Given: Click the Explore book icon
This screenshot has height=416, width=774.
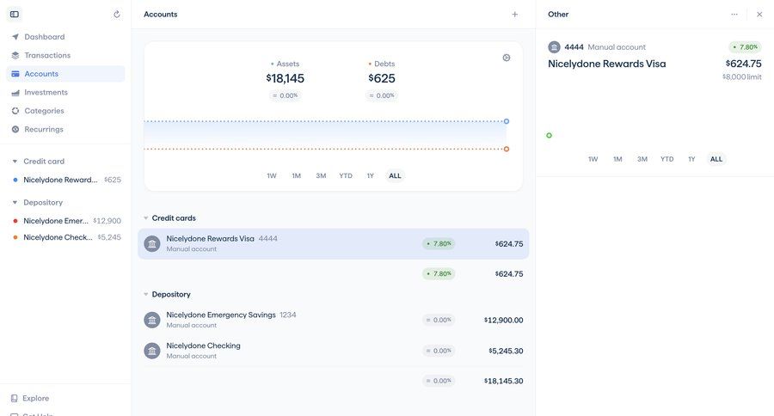Looking at the screenshot, I should pyautogui.click(x=15, y=398).
